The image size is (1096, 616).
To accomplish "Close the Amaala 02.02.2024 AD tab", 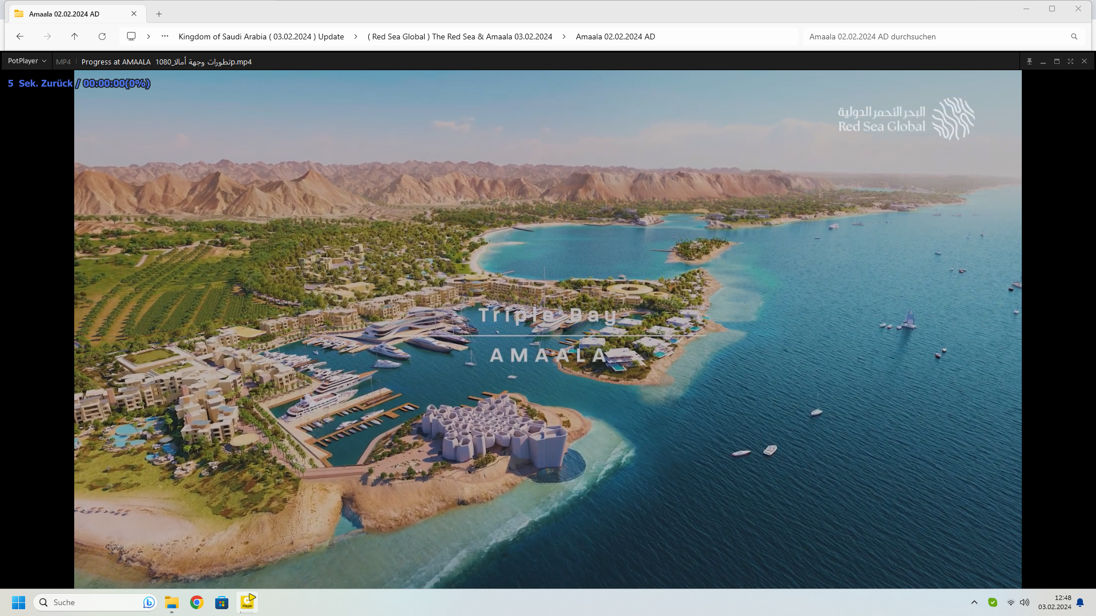I will pos(134,14).
